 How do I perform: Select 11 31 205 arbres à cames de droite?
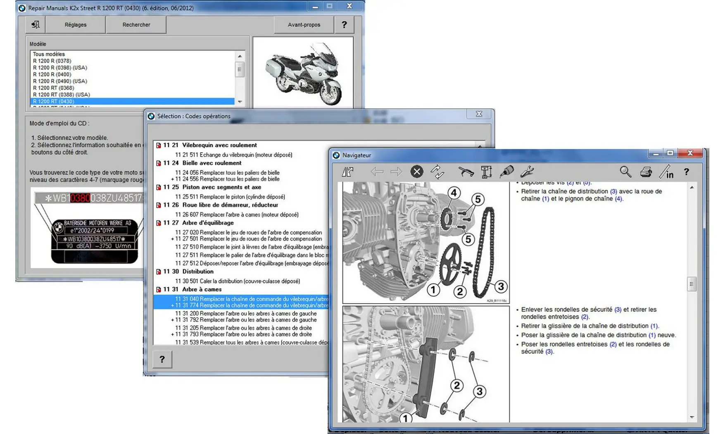[x=243, y=328]
